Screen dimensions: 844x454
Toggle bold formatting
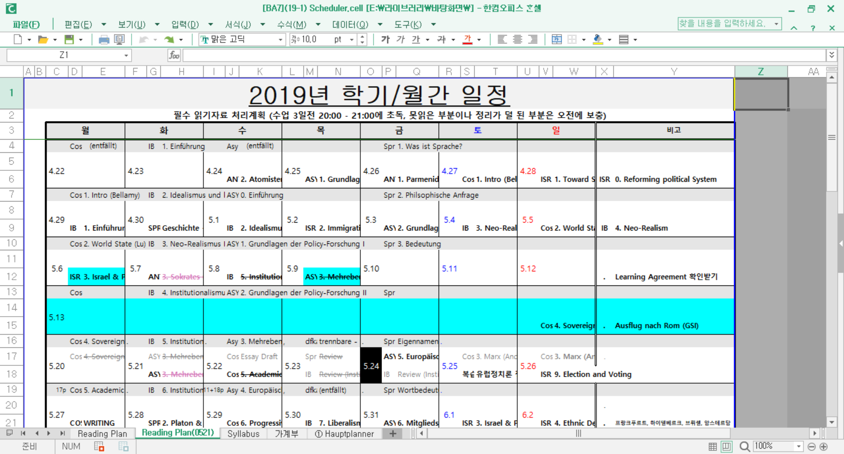[x=385, y=40]
